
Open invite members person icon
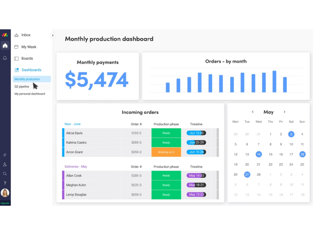(x=5, y=164)
